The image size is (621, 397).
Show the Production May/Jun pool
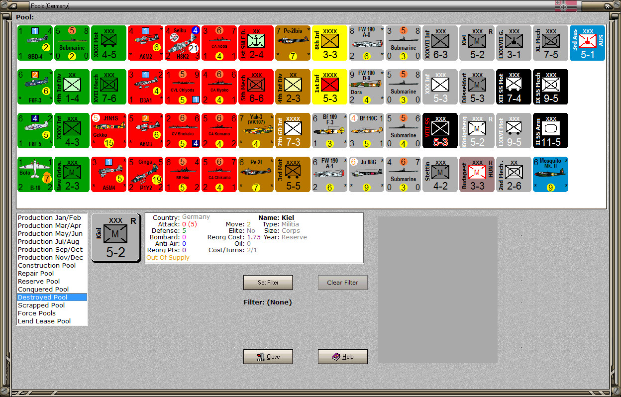coord(52,234)
